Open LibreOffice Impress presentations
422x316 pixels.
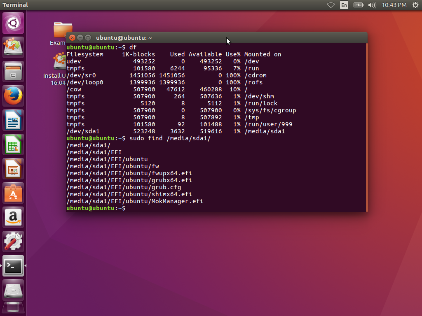[x=13, y=168]
